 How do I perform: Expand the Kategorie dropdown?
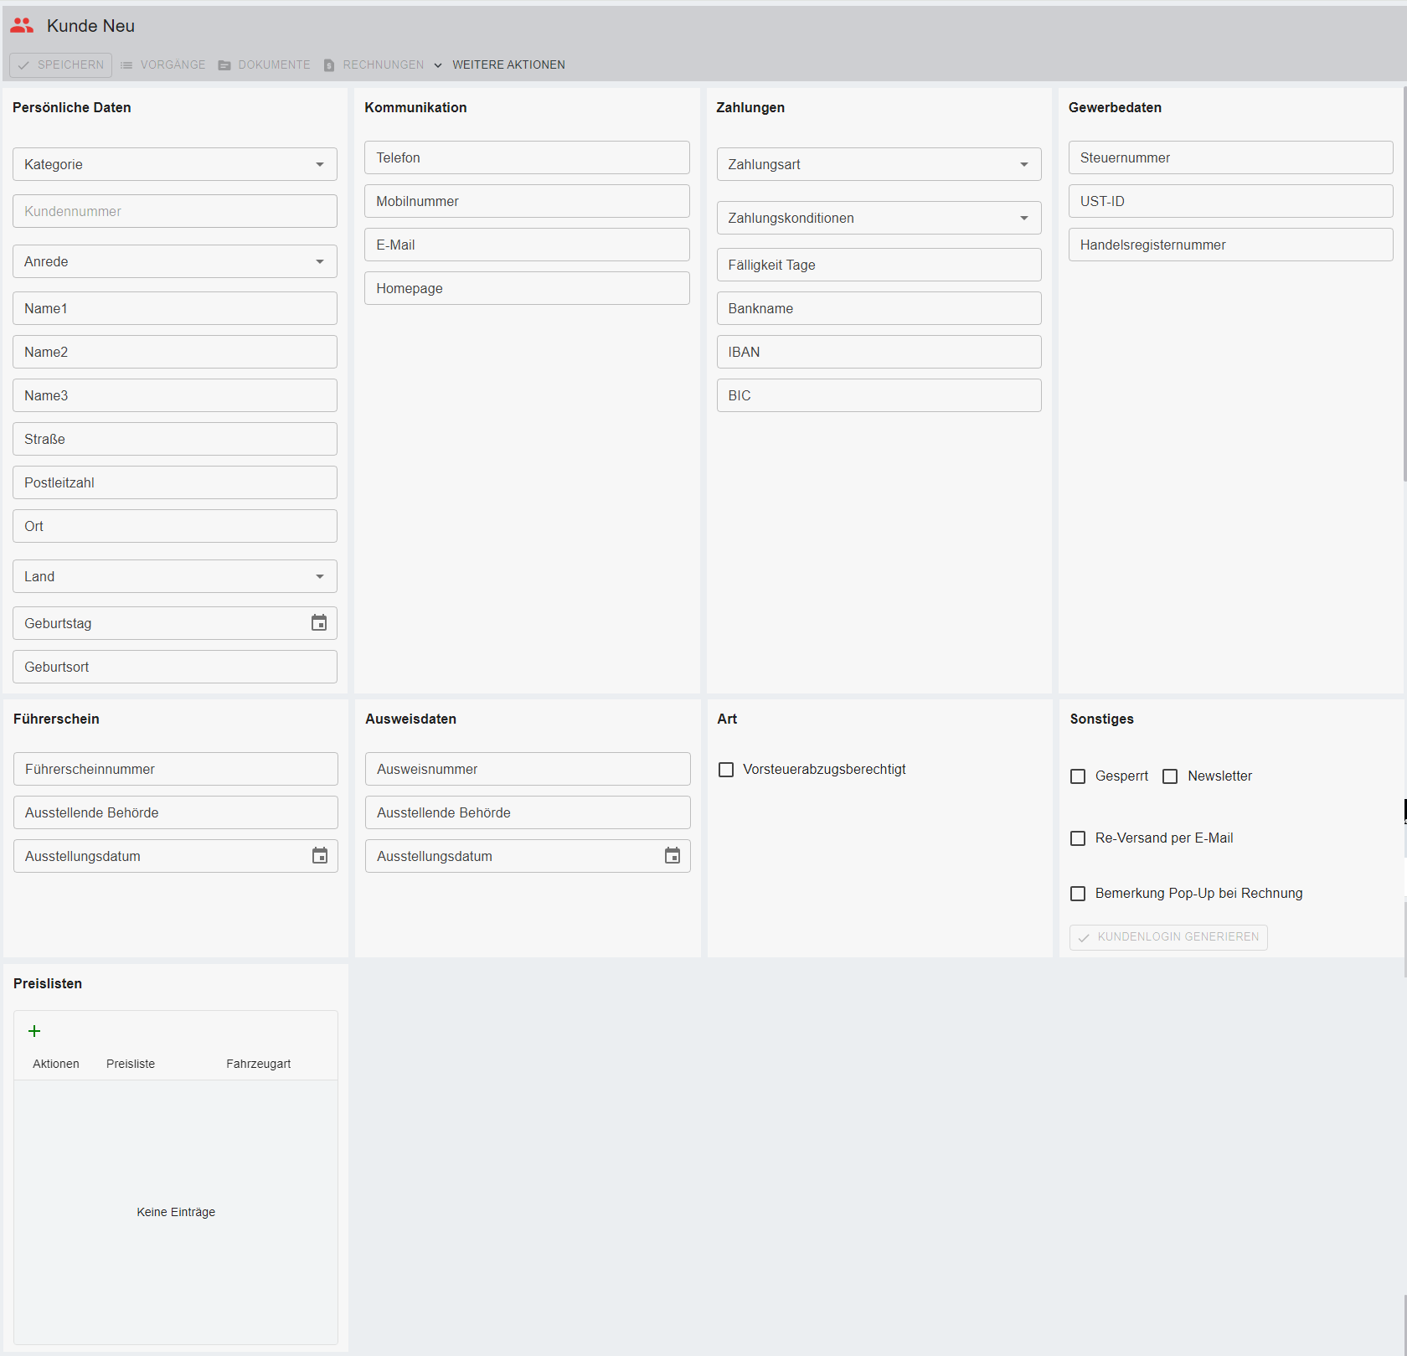click(x=320, y=165)
